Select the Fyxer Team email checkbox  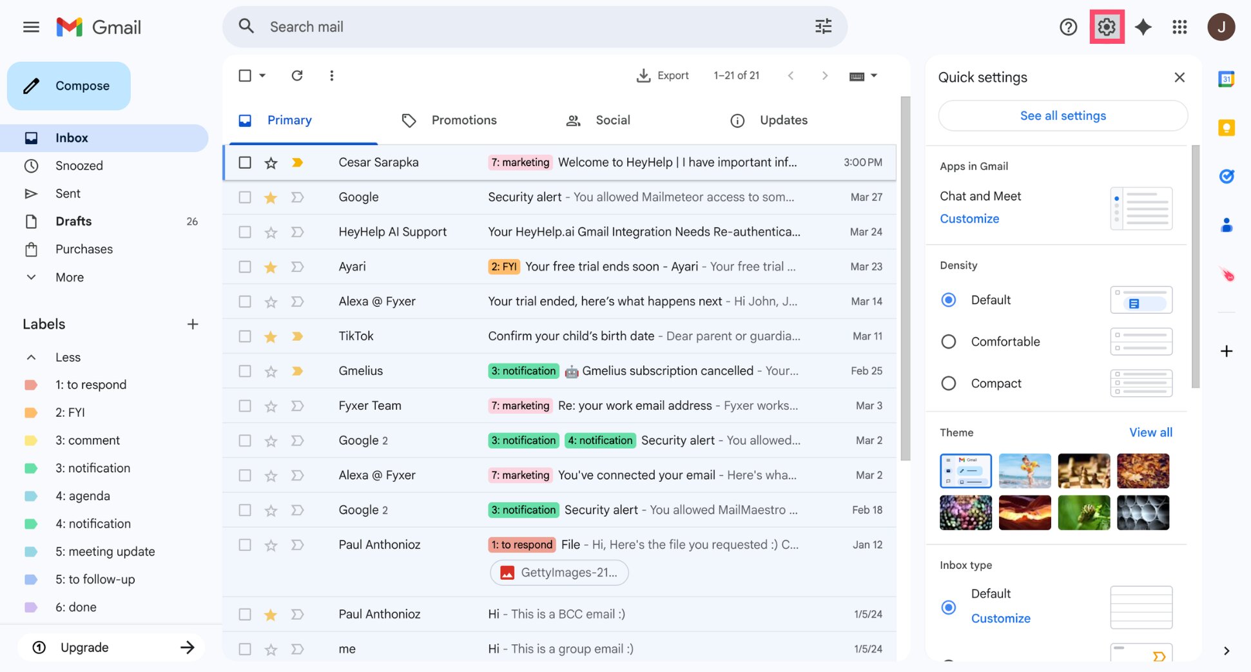[245, 406]
